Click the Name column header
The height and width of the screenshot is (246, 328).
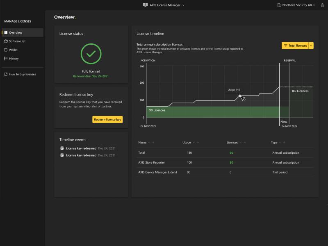coord(142,142)
